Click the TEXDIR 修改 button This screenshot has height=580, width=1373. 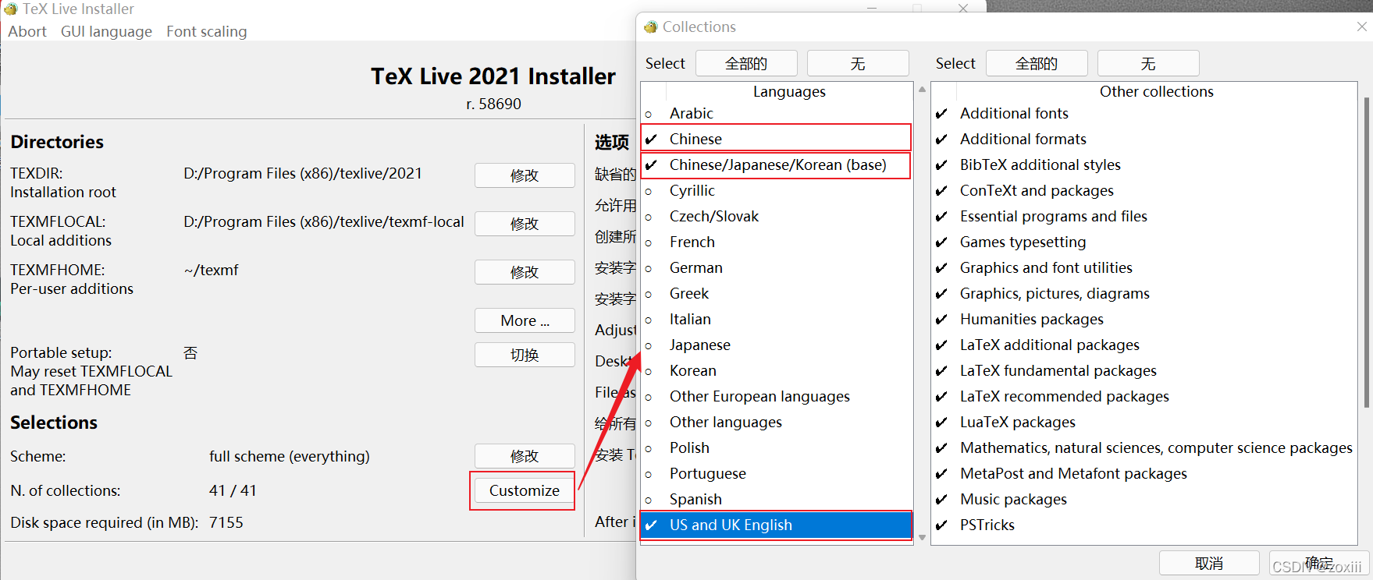coord(525,175)
